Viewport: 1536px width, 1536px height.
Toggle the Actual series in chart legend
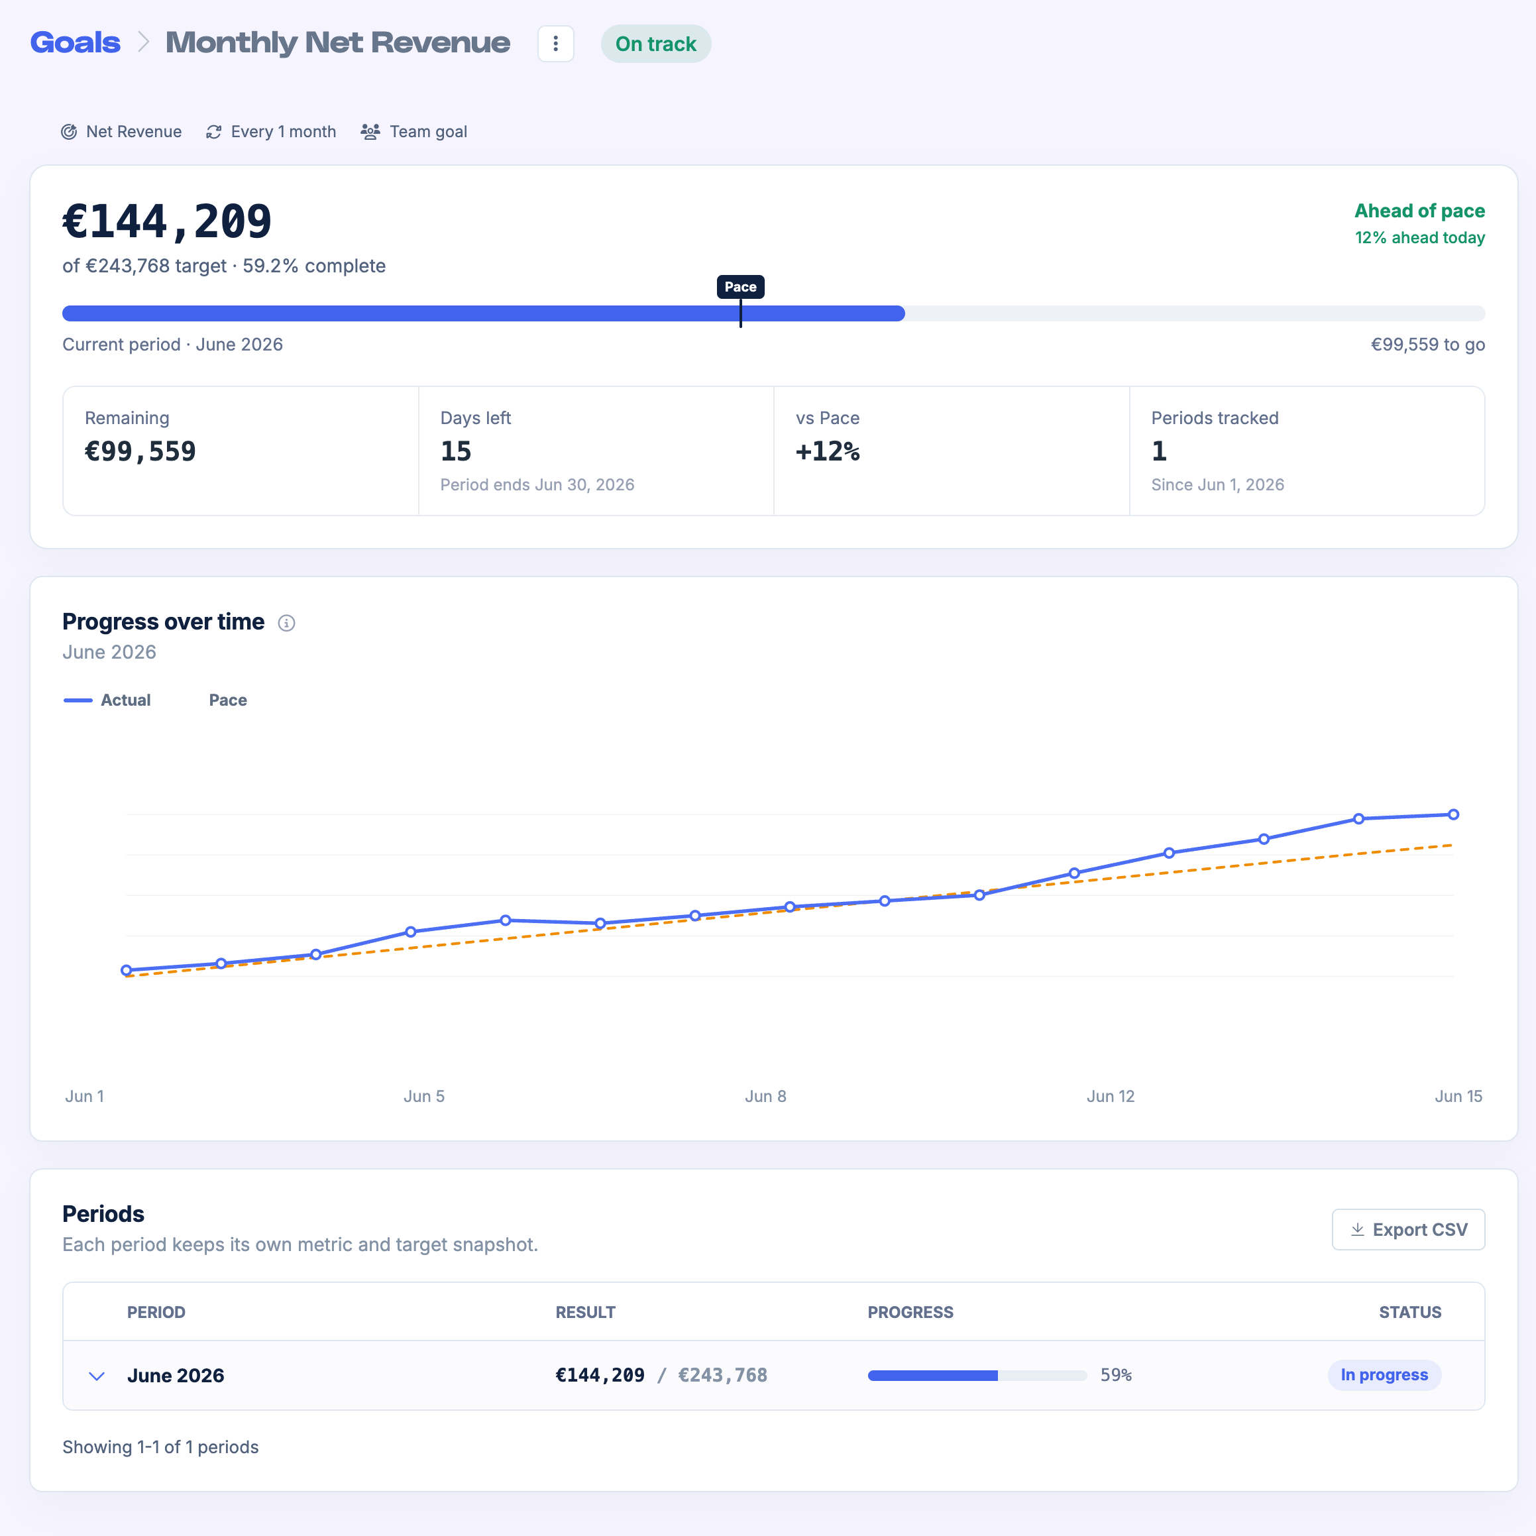click(107, 700)
